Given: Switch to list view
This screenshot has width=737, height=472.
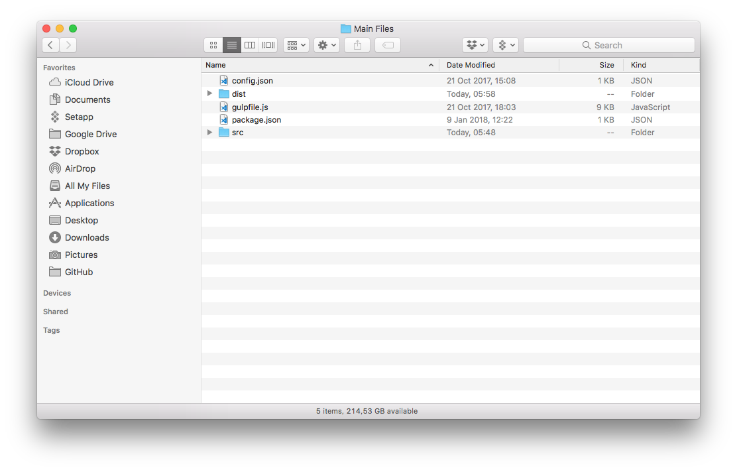Looking at the screenshot, I should [232, 45].
